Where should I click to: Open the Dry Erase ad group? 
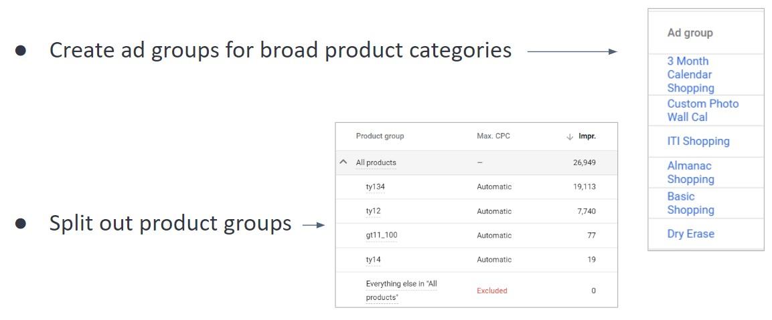coord(690,234)
